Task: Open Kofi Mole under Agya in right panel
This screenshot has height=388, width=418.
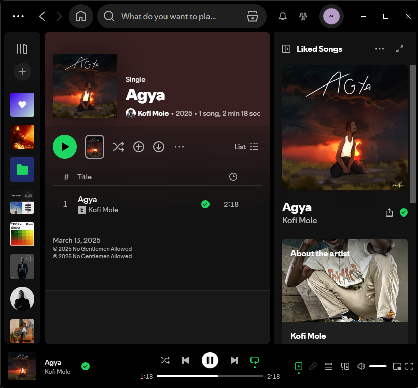Action: [x=300, y=221]
